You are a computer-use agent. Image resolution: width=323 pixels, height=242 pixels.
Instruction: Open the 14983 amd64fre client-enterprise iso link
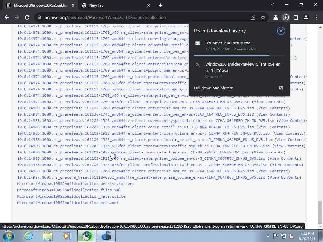tap(135, 108)
